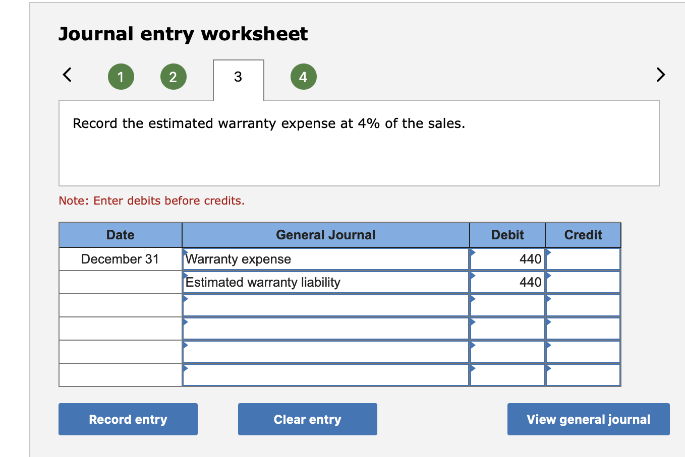Click the third row debit cell
This screenshot has height=457, width=685.
tap(507, 305)
